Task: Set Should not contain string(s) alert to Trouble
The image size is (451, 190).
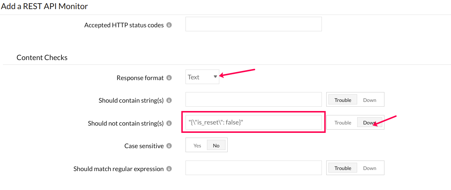Action: [x=343, y=123]
